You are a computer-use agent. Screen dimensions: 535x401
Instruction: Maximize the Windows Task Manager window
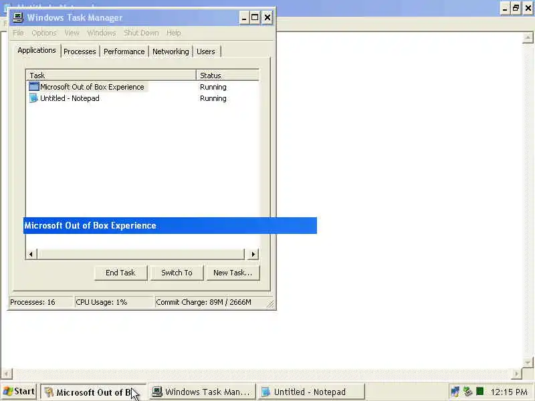[x=255, y=17]
